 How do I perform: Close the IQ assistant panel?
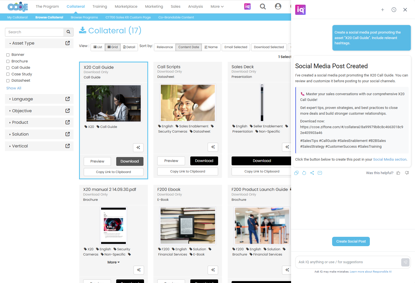(405, 10)
